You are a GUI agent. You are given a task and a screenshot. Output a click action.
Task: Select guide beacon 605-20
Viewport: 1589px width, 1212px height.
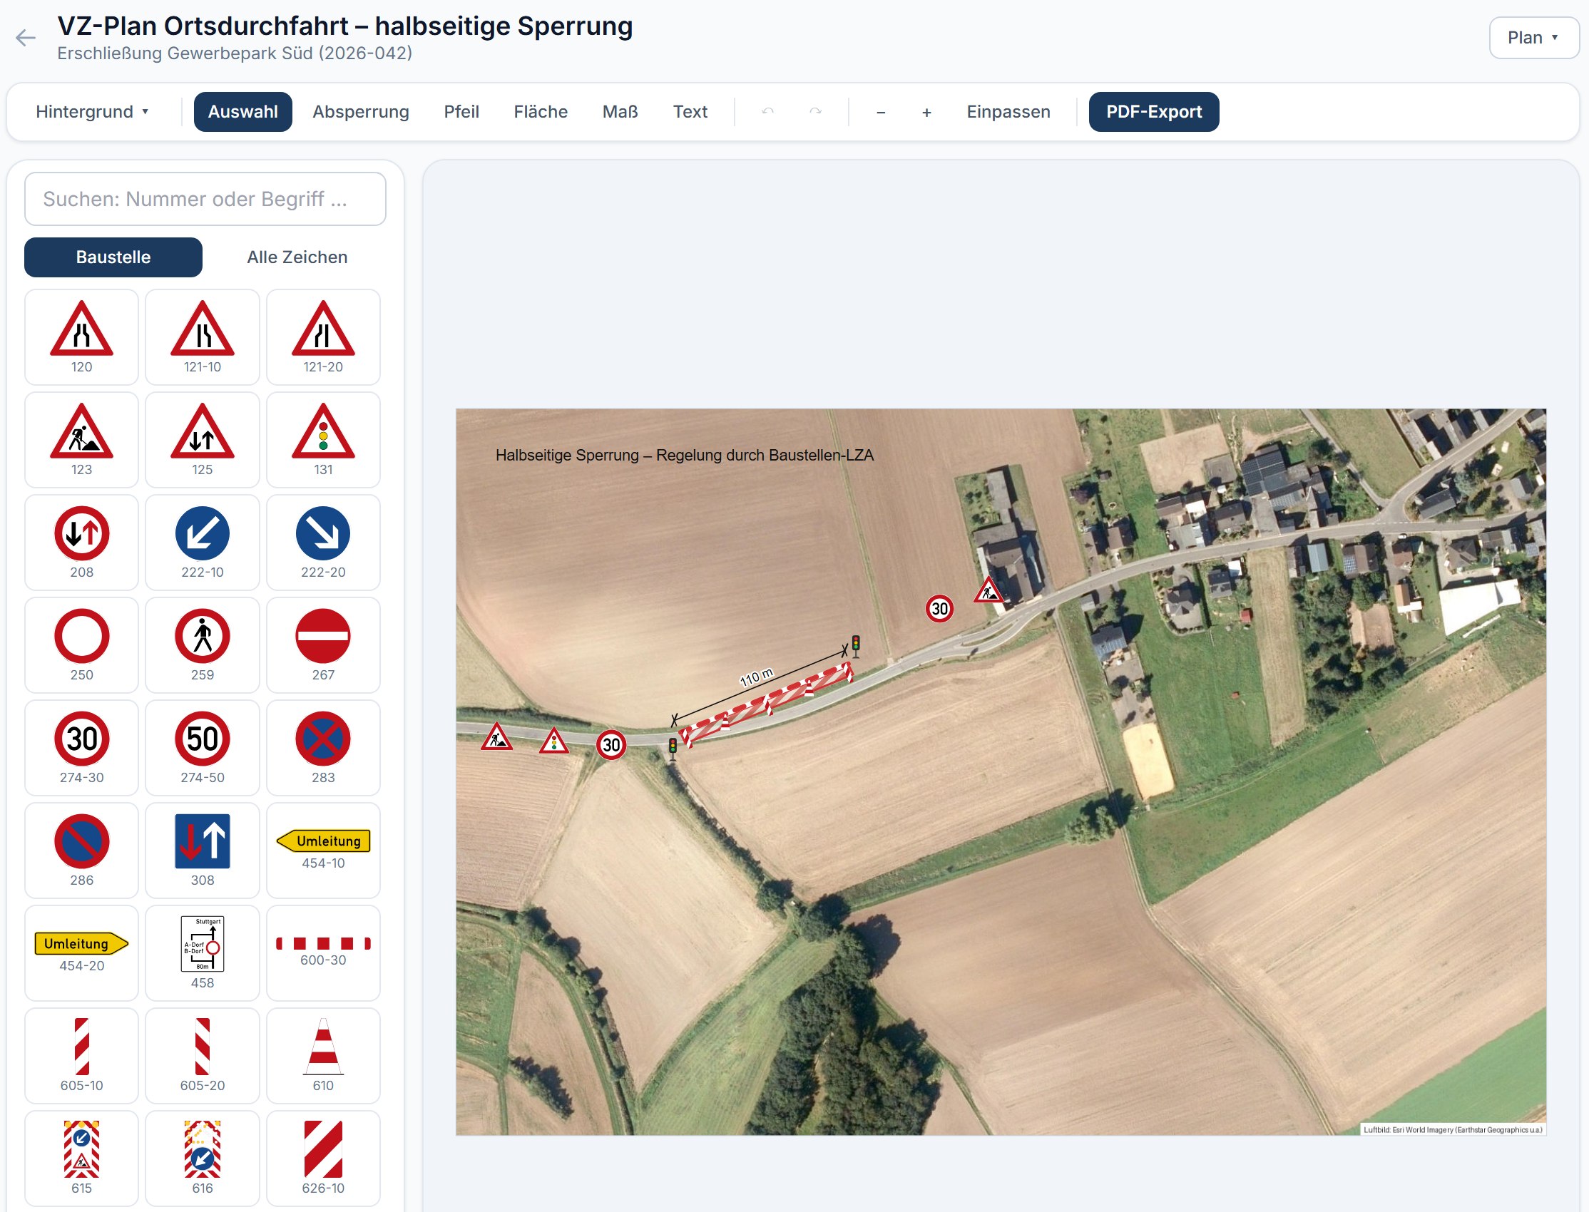[x=202, y=1056]
